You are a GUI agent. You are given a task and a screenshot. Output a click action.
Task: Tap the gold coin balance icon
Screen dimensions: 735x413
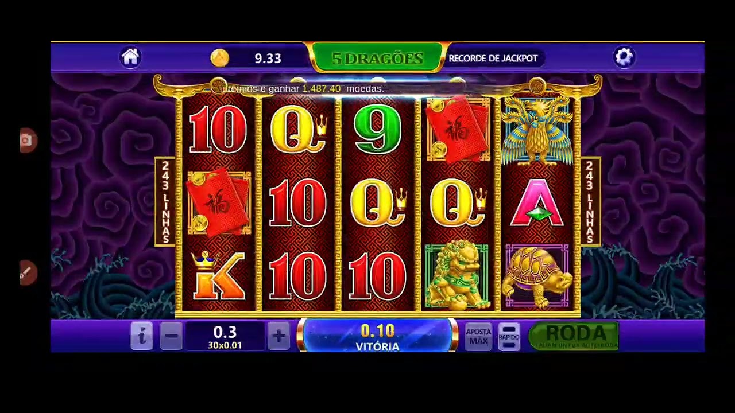219,57
